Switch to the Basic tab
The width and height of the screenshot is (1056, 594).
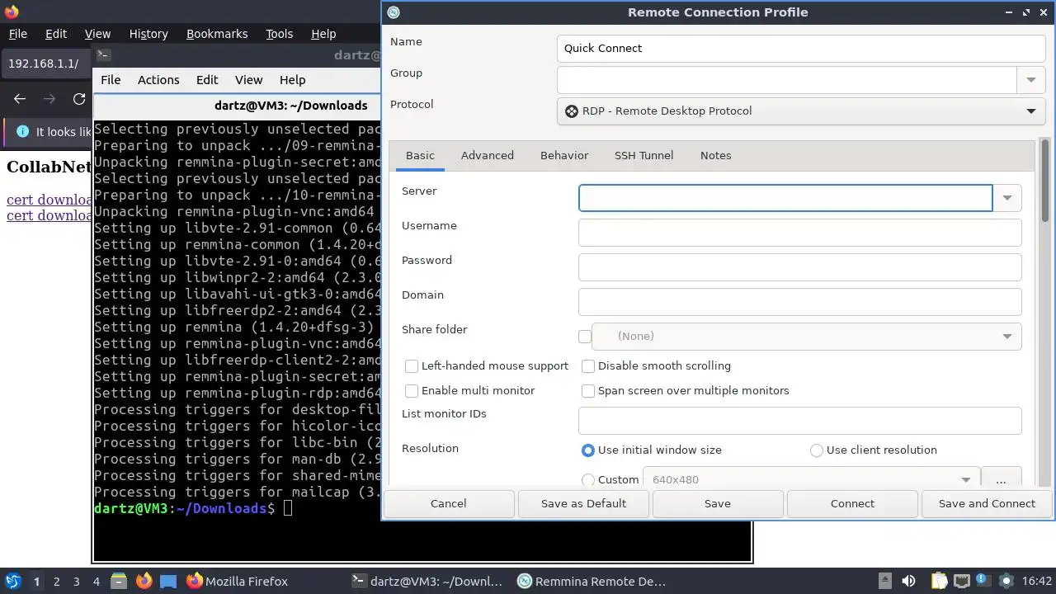point(420,155)
